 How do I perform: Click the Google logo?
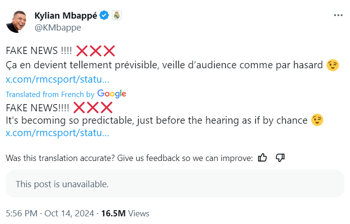tap(111, 94)
